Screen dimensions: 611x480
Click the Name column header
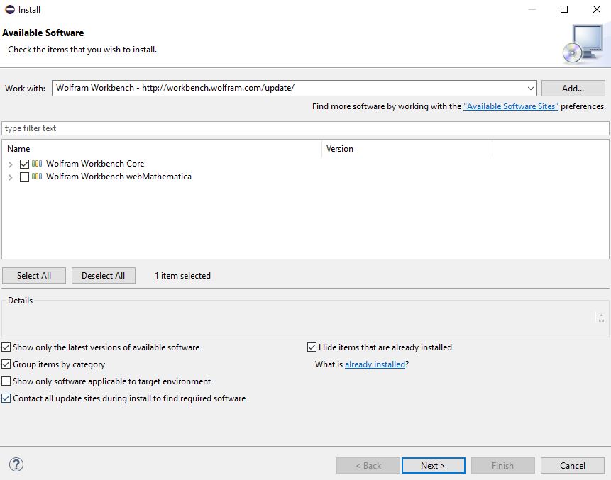(x=162, y=149)
